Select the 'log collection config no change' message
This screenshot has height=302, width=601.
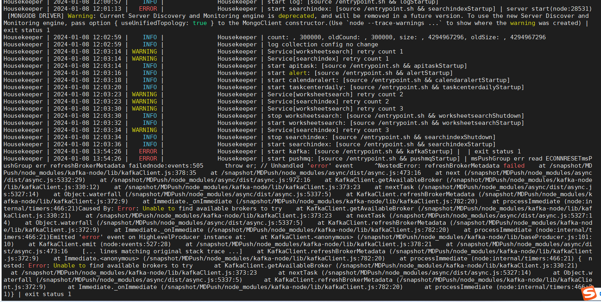pos(323,44)
